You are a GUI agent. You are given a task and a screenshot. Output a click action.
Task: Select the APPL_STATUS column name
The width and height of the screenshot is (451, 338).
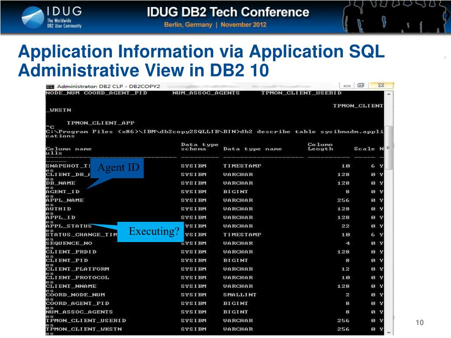click(x=69, y=226)
